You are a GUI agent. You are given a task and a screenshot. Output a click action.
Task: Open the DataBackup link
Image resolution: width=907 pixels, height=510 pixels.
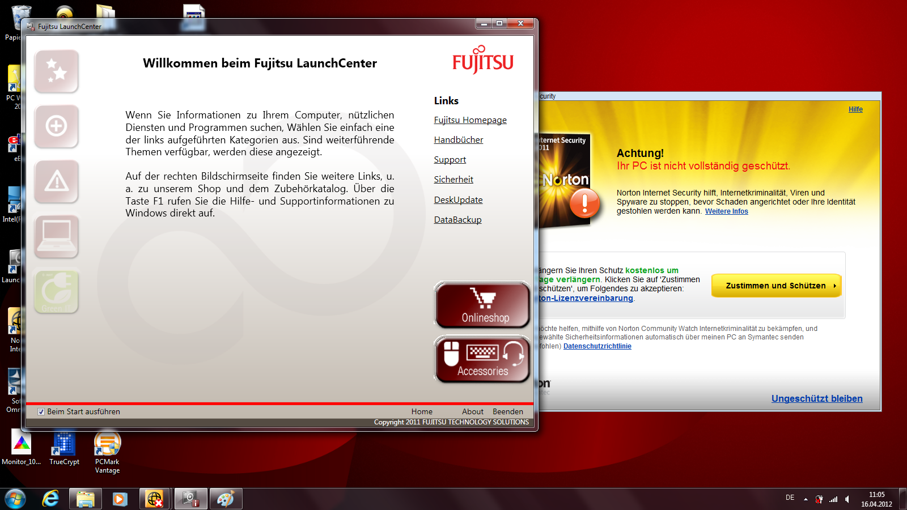(x=457, y=220)
